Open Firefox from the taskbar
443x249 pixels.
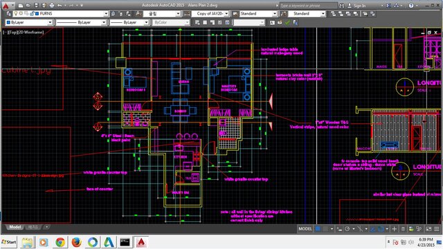76,242
